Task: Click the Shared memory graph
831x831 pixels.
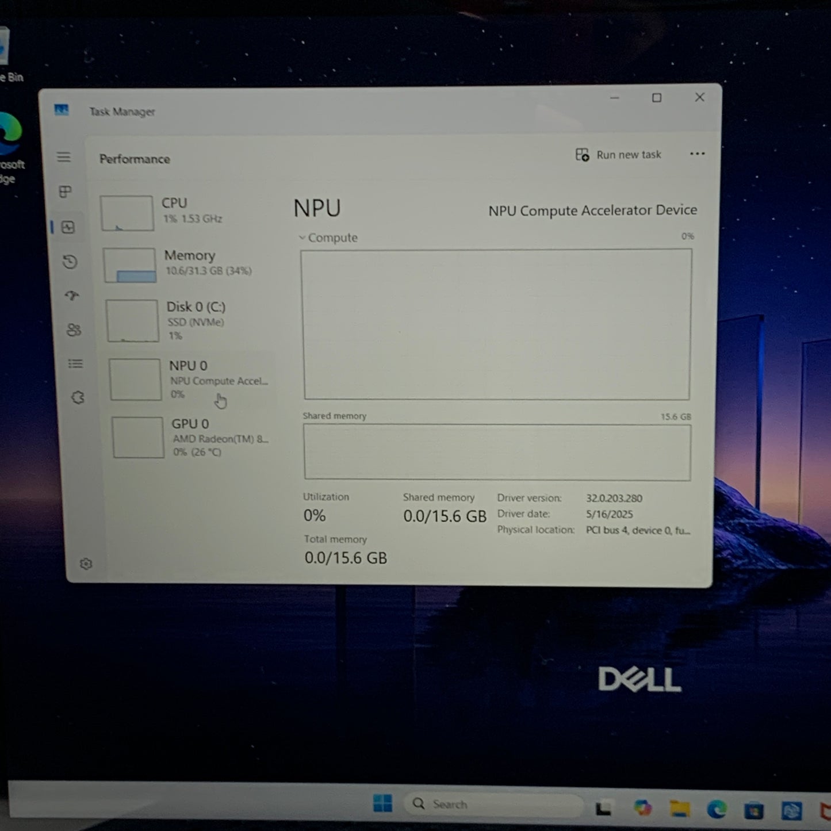Action: 496,451
